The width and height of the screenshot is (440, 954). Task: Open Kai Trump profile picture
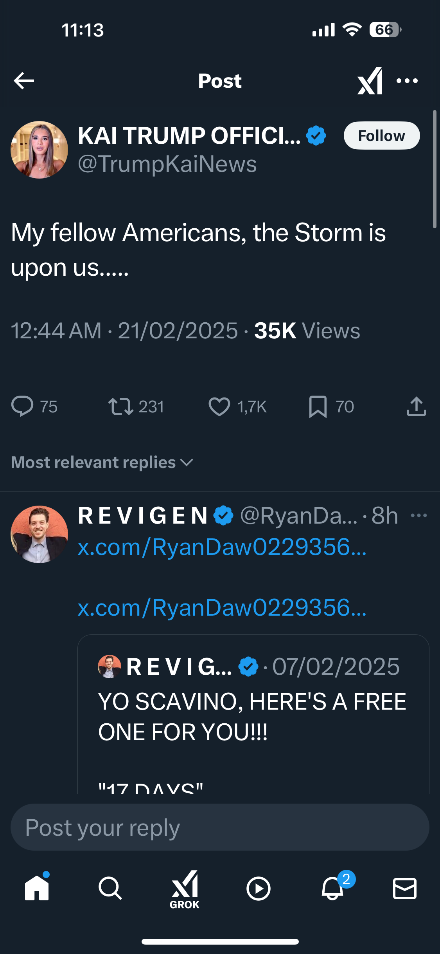pos(39,150)
